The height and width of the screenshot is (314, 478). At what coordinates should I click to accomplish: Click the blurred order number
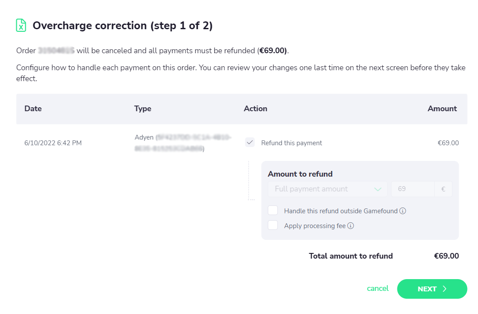tap(56, 51)
